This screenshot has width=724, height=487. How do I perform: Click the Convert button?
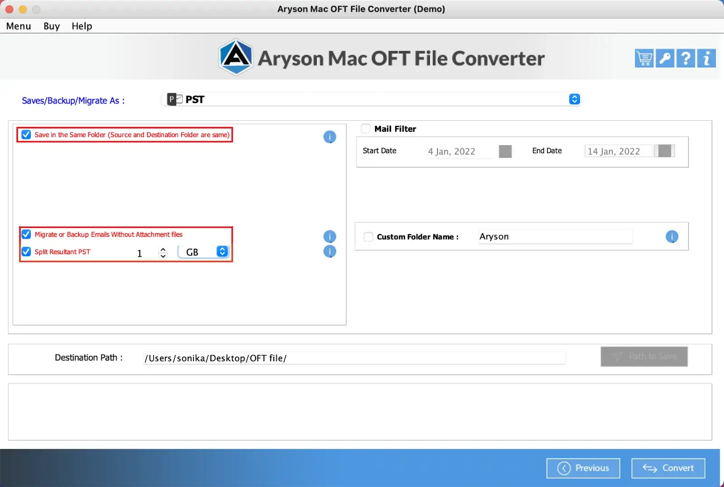click(x=668, y=468)
